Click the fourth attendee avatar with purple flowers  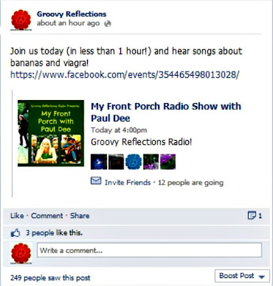(x=151, y=162)
